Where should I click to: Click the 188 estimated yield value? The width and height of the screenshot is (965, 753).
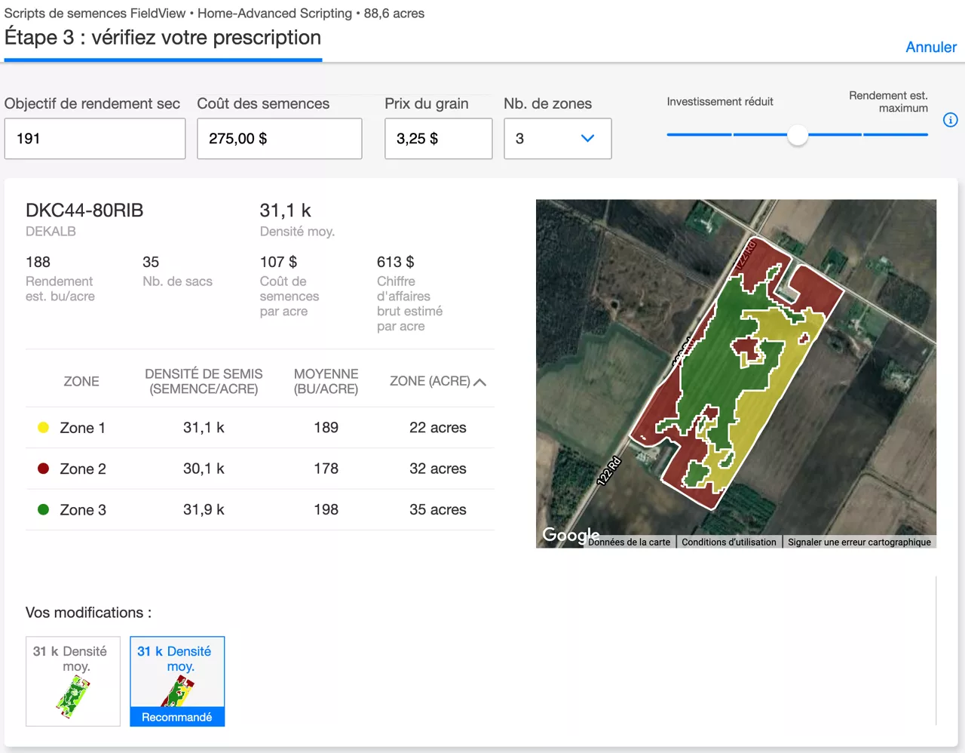[38, 262]
